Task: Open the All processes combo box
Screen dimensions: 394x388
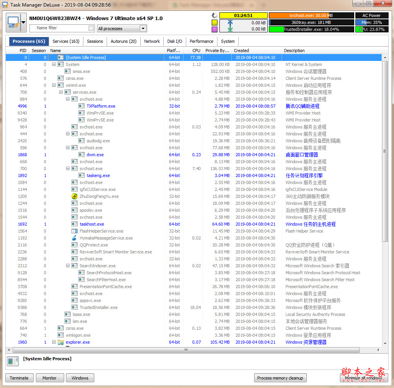Action: [x=122, y=29]
